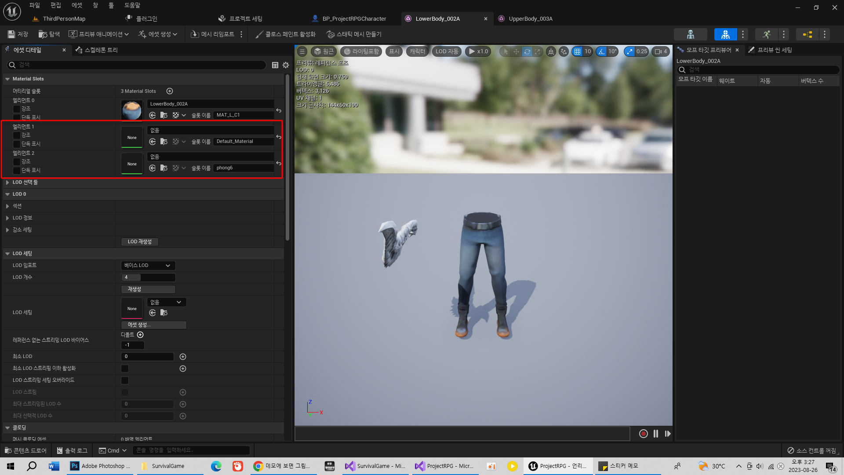Enable LOD 스트리밍 세팅 오버라이드 checkbox

125,380
